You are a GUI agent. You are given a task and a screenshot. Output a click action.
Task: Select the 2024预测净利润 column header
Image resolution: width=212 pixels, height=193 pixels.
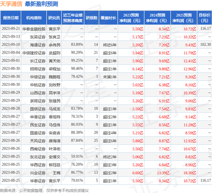point(157,18)
